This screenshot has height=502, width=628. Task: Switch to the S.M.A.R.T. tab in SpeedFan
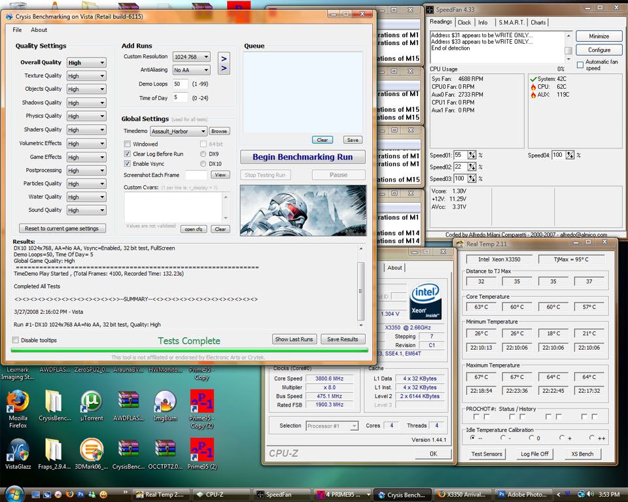point(512,23)
